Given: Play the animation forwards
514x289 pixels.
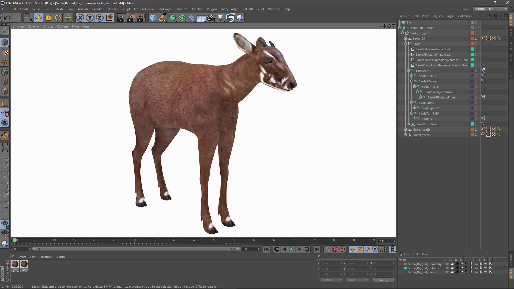Looking at the screenshot, I should pos(292,249).
